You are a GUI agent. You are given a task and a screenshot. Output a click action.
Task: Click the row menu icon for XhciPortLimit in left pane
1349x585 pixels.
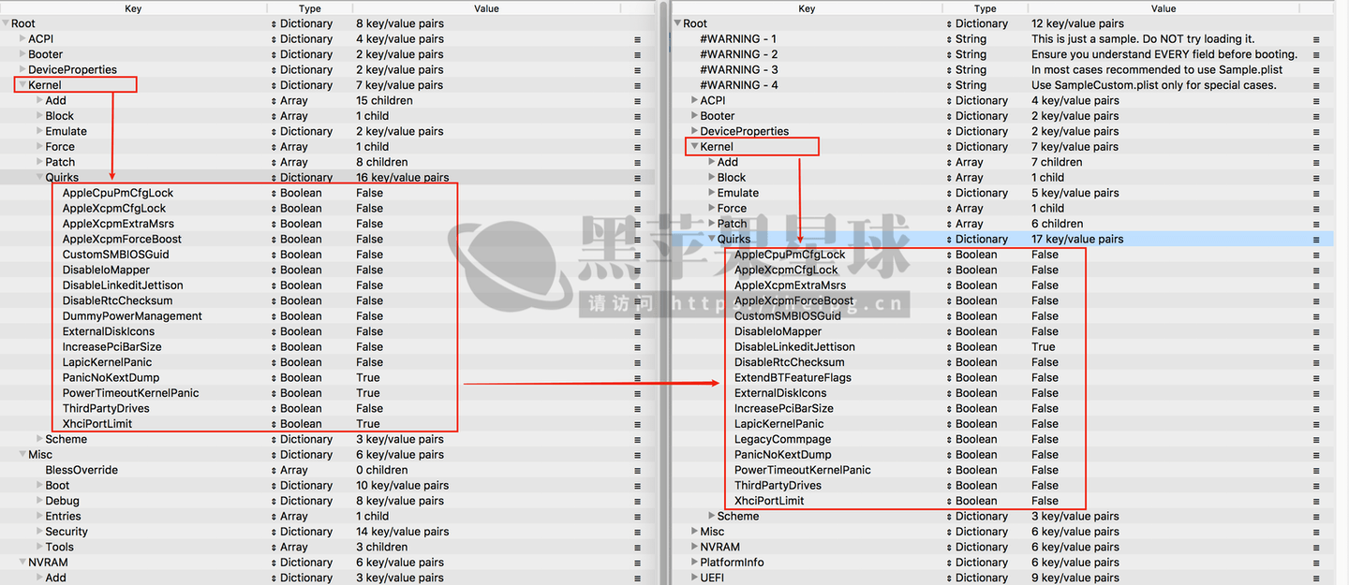(637, 424)
